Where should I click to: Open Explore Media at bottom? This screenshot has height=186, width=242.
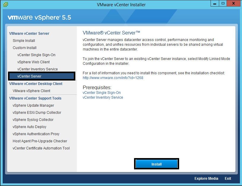click(206, 179)
